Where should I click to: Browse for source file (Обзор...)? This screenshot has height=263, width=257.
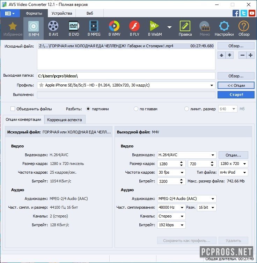pos(236,46)
